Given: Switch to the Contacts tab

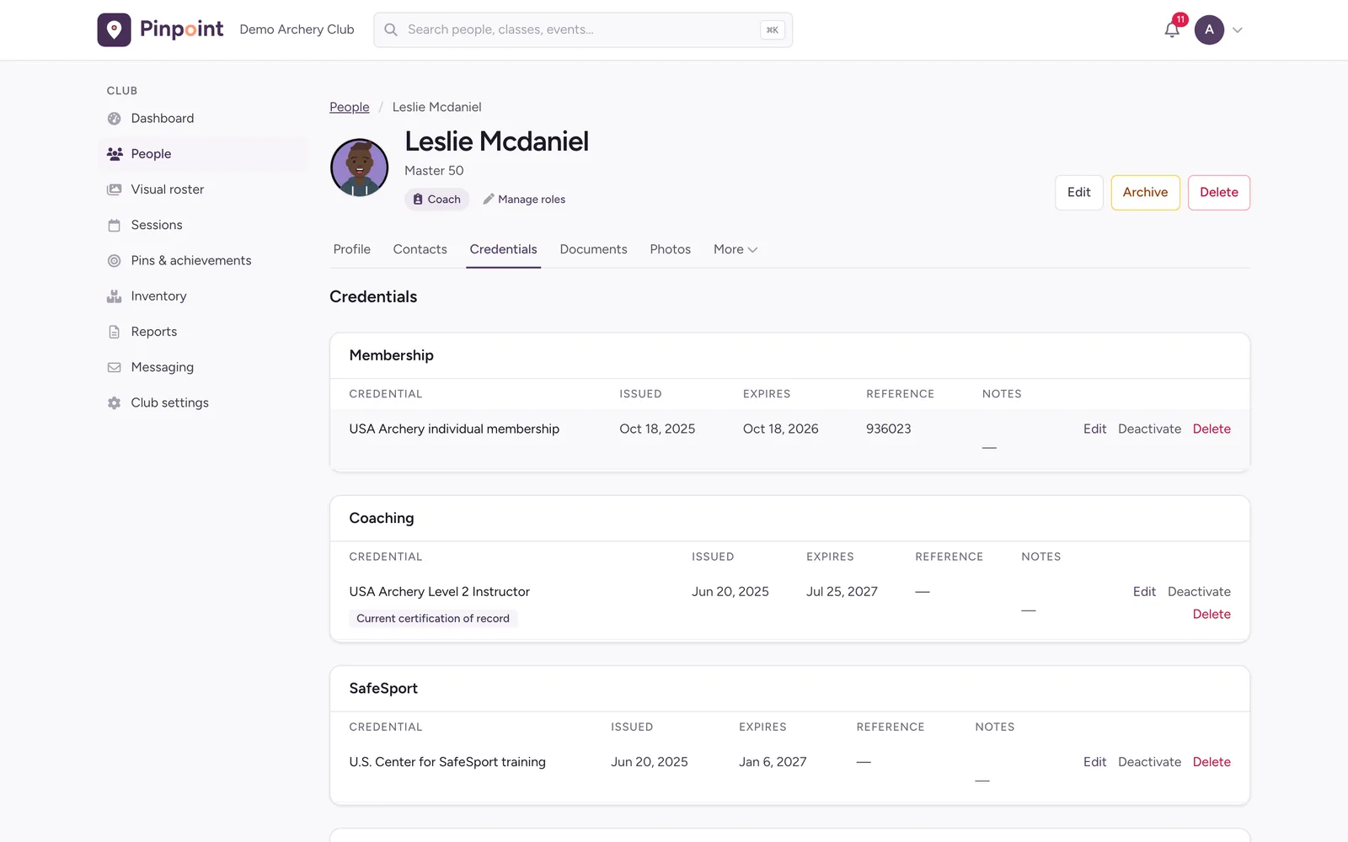Looking at the screenshot, I should [x=420, y=249].
